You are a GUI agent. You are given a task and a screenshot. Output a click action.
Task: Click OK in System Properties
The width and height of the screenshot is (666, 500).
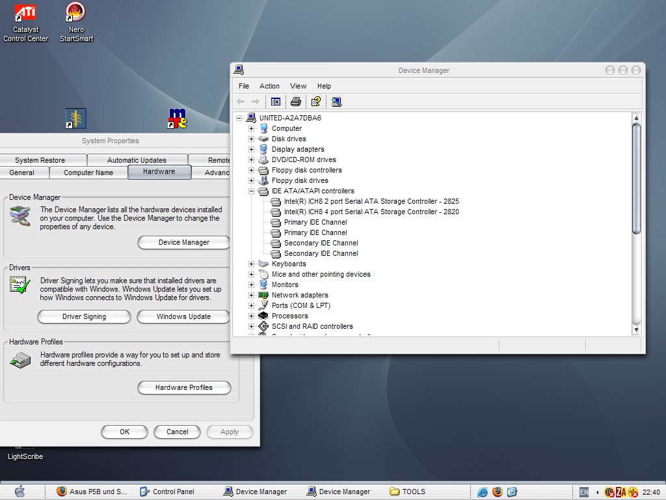pos(124,432)
